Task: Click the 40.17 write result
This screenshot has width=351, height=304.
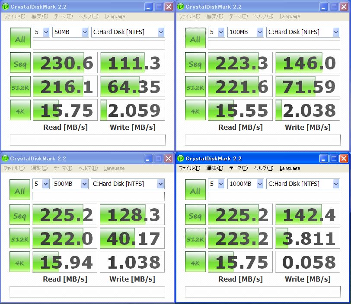Action: tap(132, 238)
